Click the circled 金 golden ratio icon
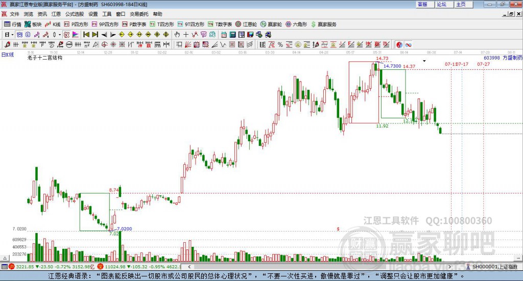523x281 pixels. 298,44
